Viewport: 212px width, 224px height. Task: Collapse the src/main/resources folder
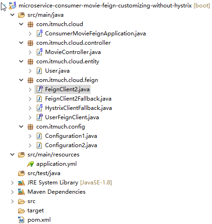point(12,155)
